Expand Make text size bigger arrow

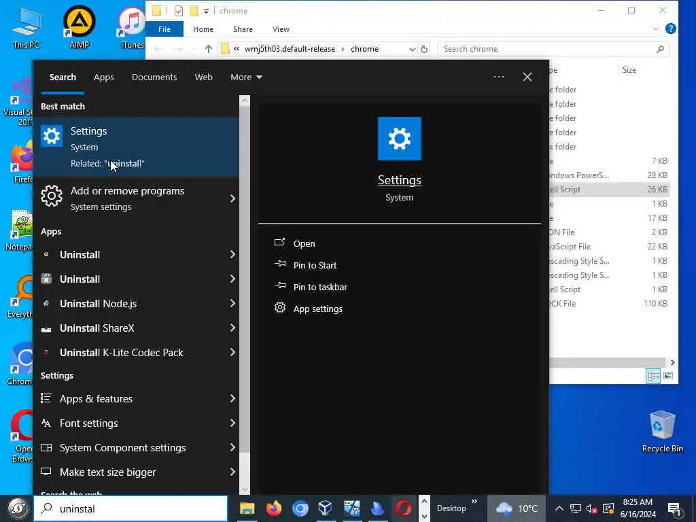[x=232, y=472]
